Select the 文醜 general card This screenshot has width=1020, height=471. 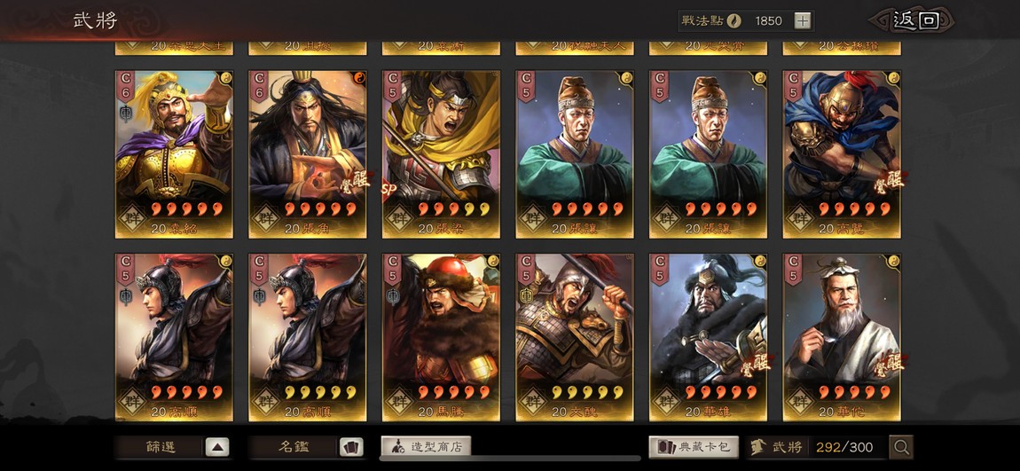(575, 337)
